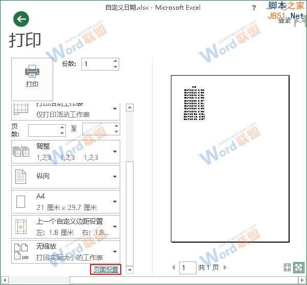307x285 pixels.
Task: Click settings panel scroll down arrow
Action: click(x=129, y=270)
